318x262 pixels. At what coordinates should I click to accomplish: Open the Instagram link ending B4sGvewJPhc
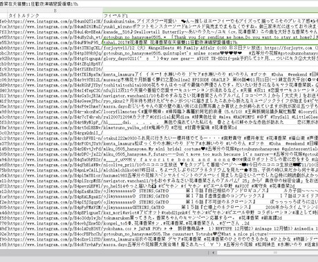tap(55, 101)
